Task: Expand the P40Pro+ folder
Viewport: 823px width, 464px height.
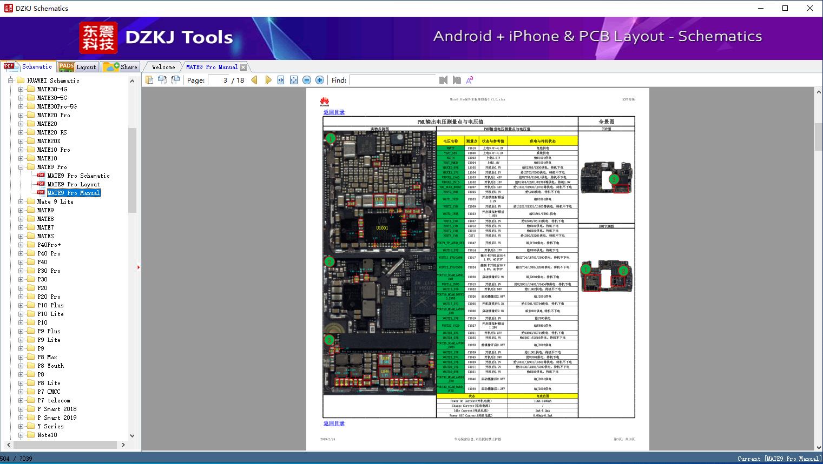Action: click(x=21, y=245)
